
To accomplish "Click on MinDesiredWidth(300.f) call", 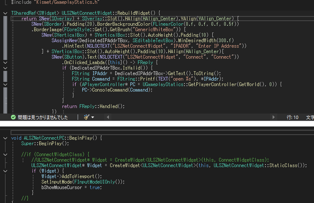I will [206, 41].
